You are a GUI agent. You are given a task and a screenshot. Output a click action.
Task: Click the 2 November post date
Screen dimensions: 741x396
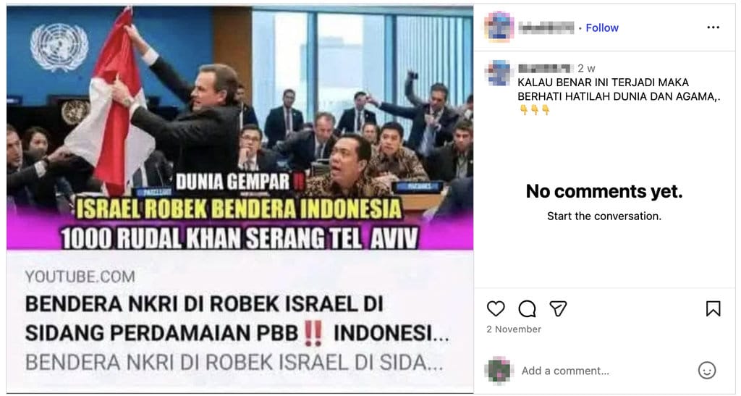(x=514, y=329)
